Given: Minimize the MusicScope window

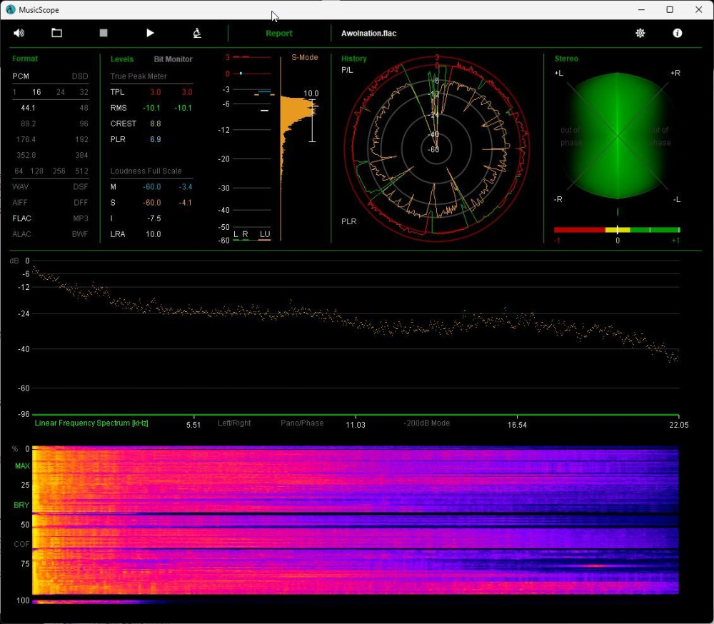Looking at the screenshot, I should 641,9.
